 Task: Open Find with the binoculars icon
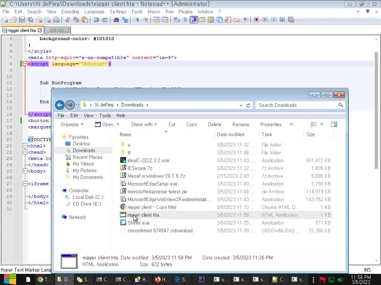[116, 20]
